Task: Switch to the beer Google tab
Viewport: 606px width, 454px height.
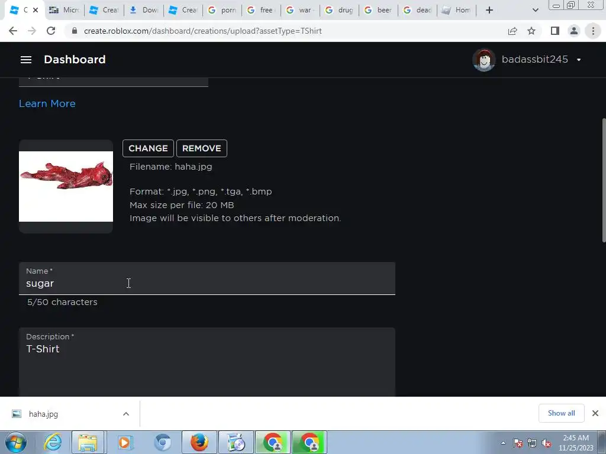Action: [378, 10]
